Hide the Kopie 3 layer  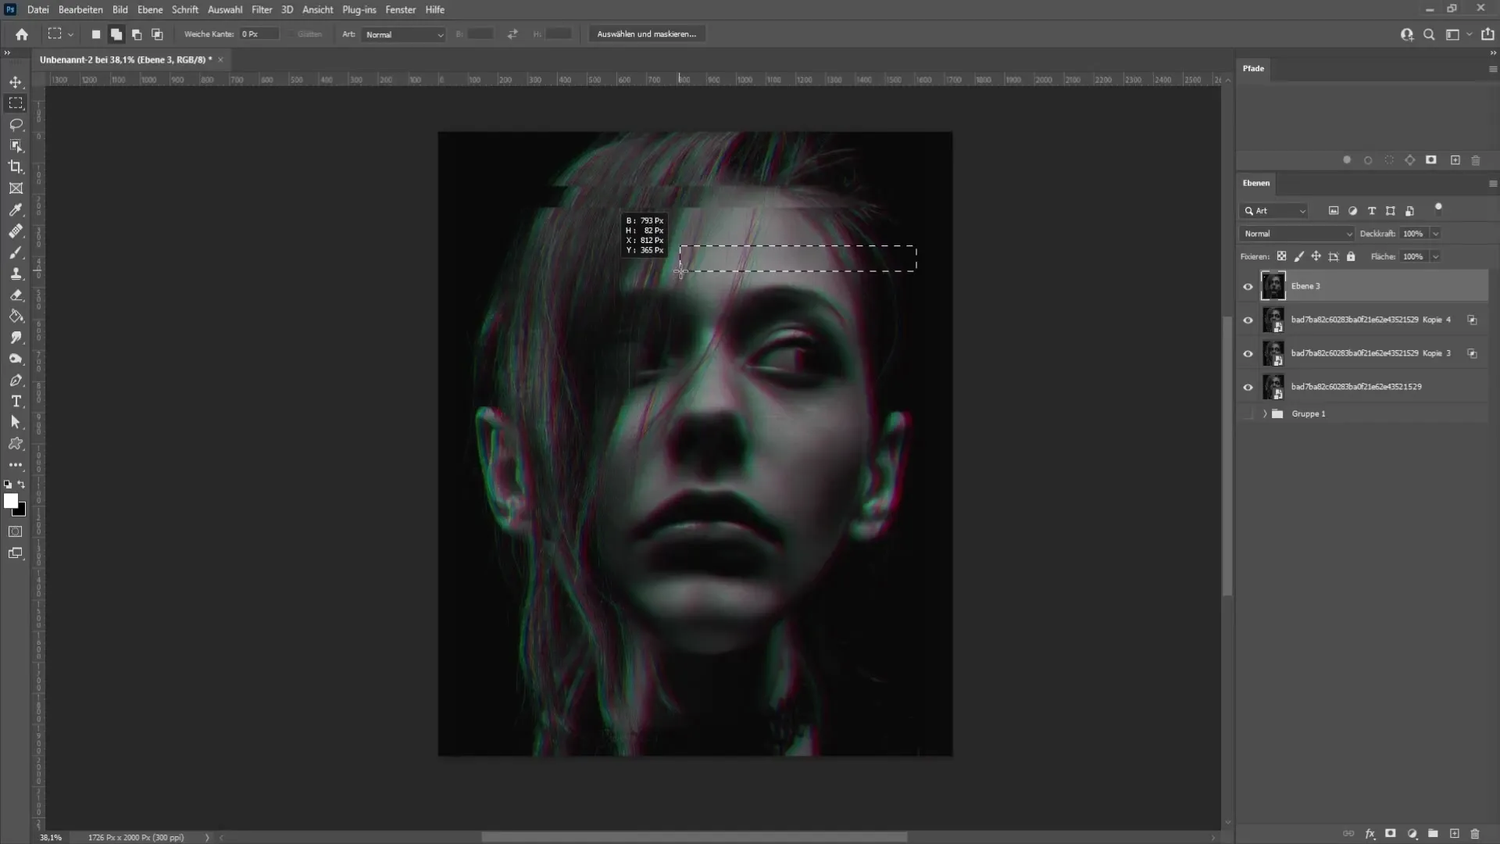1248,354
